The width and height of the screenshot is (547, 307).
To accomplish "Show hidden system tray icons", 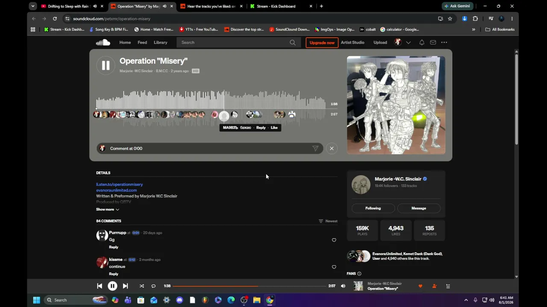I will (x=466, y=300).
